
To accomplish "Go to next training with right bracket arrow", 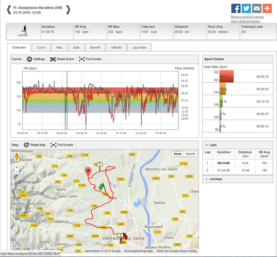I will tap(68, 10).
